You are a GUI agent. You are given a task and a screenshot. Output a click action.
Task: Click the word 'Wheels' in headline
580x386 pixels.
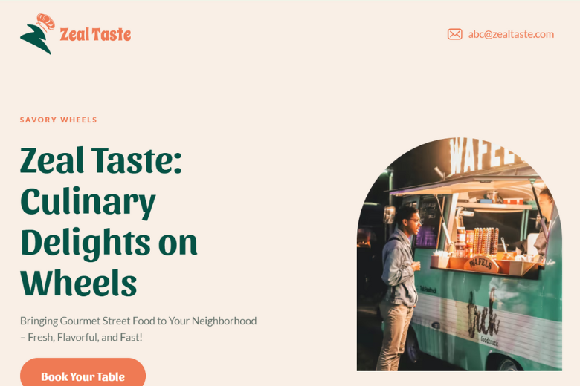tap(78, 283)
